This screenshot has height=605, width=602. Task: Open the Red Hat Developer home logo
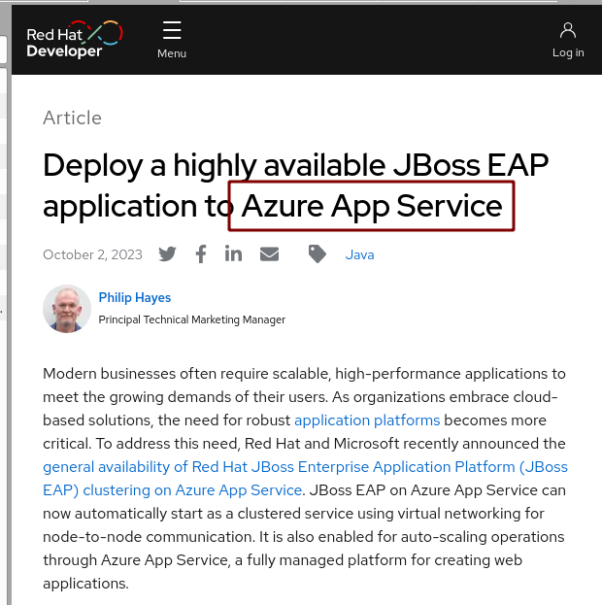(x=75, y=40)
